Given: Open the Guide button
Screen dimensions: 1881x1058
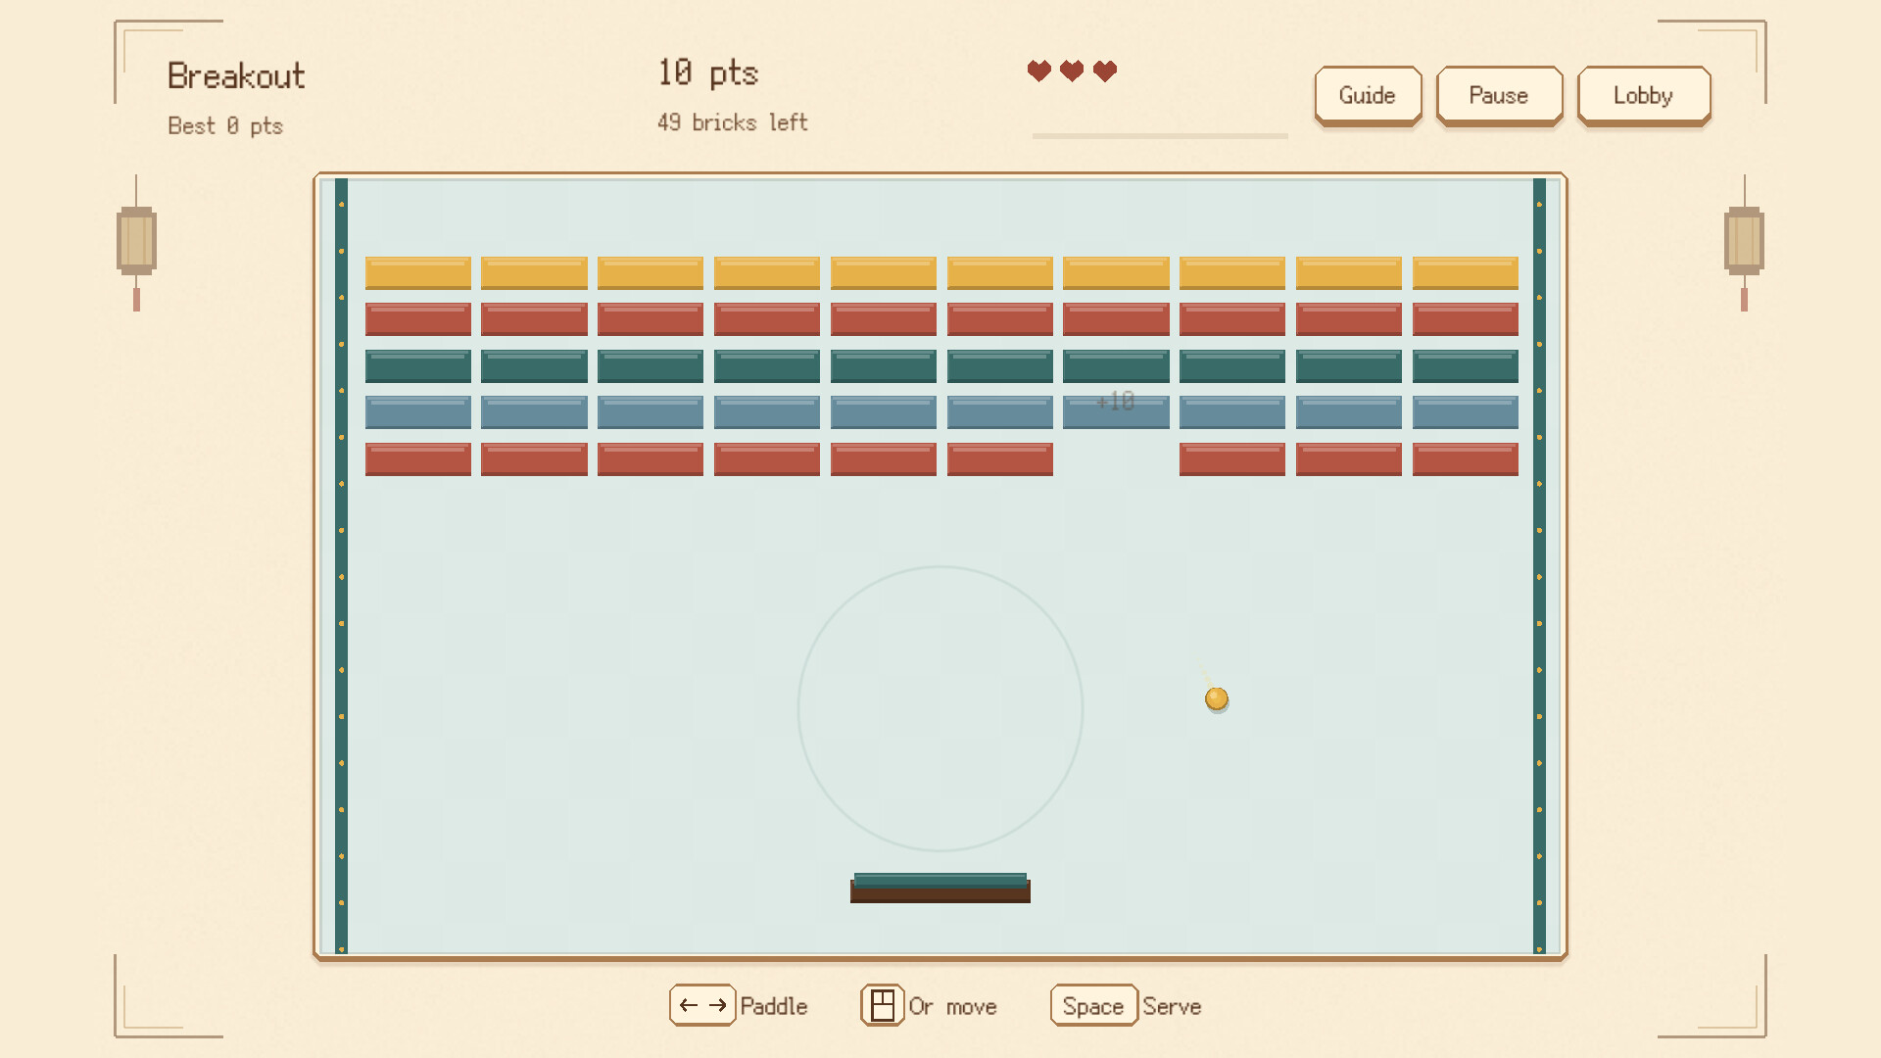Looking at the screenshot, I should (x=1368, y=96).
